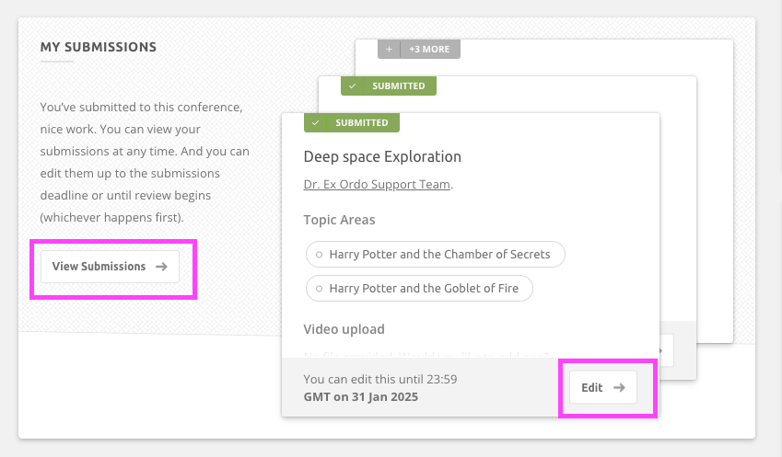This screenshot has height=457, width=782.
Task: Click the circle bullet in Goblet of Fire chip
Action: click(x=319, y=289)
